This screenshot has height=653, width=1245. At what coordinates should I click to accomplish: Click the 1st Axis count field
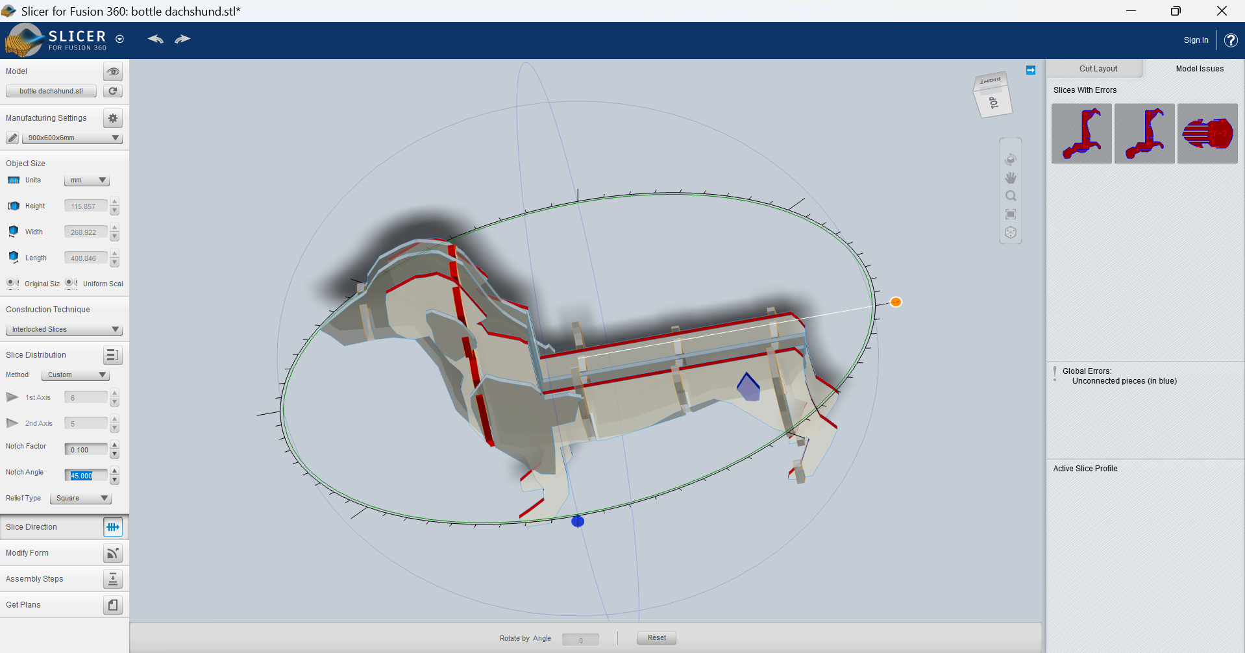tap(86, 398)
